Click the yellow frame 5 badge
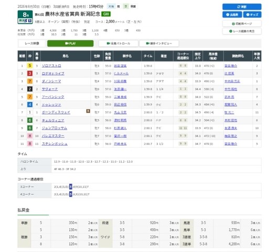The width and height of the screenshot is (279, 252). 30,66
